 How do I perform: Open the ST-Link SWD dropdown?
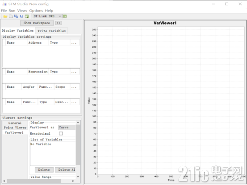[47, 16]
